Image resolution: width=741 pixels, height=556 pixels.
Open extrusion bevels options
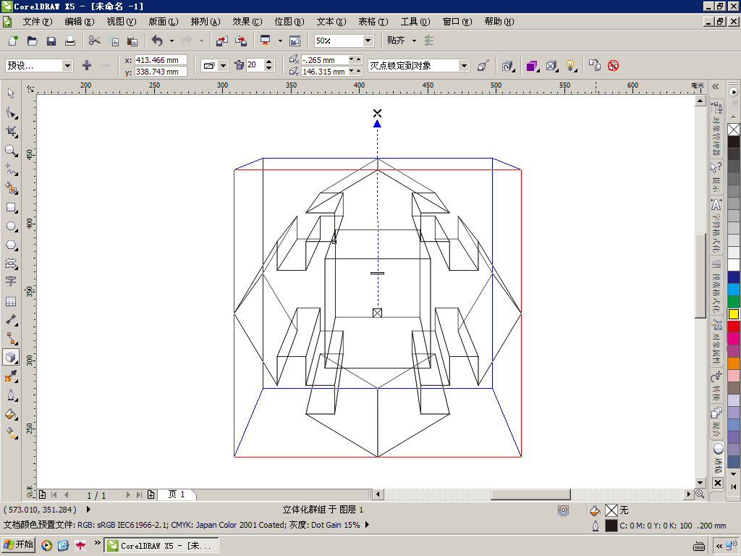(551, 66)
